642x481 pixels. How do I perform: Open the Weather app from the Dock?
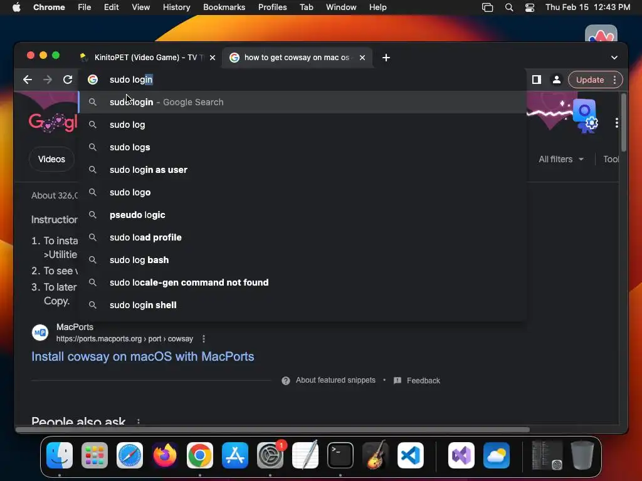click(497, 455)
